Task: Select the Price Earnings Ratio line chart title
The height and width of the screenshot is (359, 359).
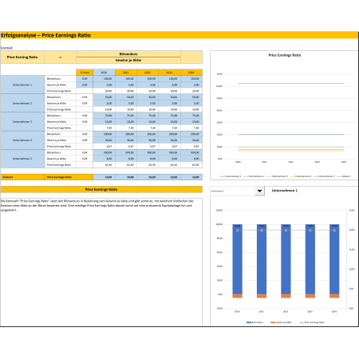Action: coord(285,55)
